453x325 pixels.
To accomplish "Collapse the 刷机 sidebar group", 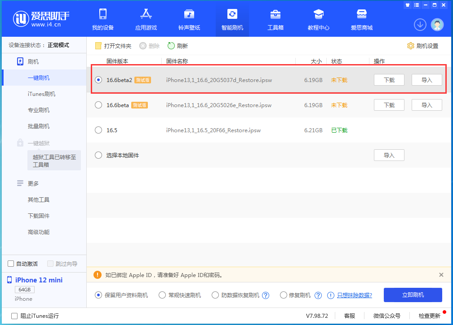I will click(33, 61).
